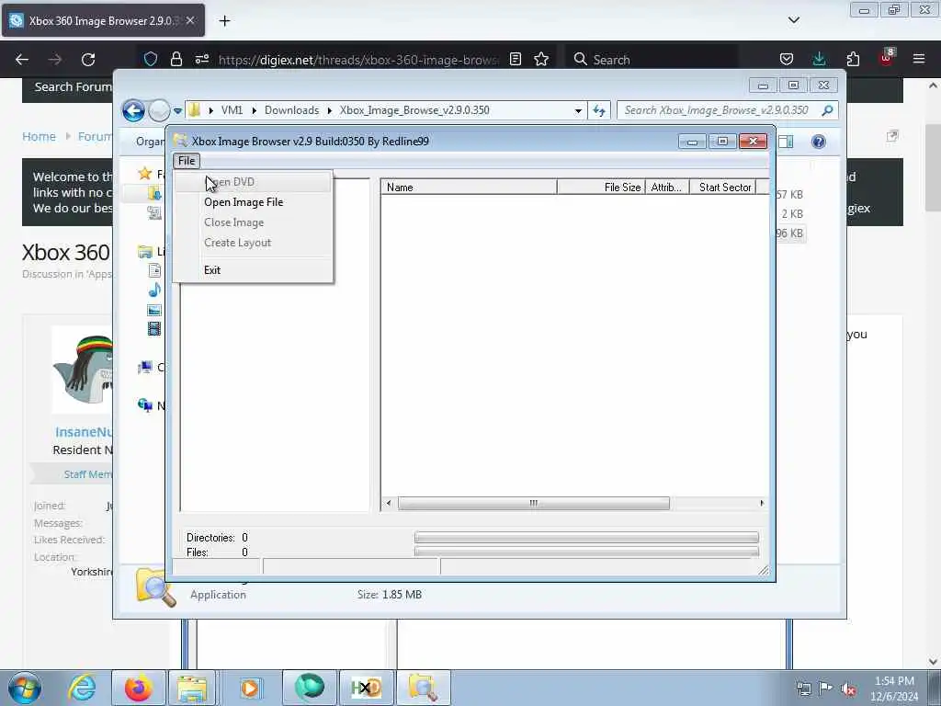Open the File menu in Xbox Image Browser
Image resolution: width=941 pixels, height=706 pixels.
pyautogui.click(x=186, y=161)
